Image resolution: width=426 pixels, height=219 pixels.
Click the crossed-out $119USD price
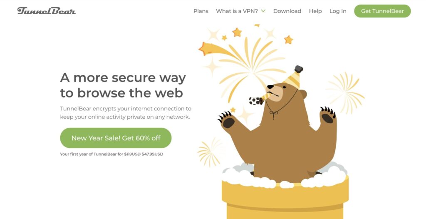click(132, 154)
